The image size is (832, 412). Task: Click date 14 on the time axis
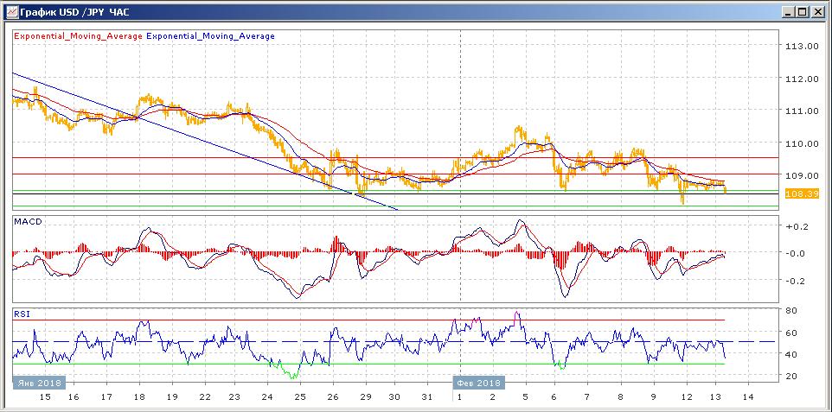pyautogui.click(x=750, y=396)
